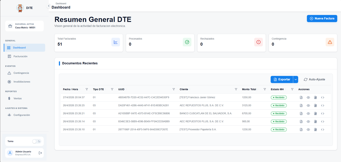Open Configuración in the sidebar

(x=22, y=115)
